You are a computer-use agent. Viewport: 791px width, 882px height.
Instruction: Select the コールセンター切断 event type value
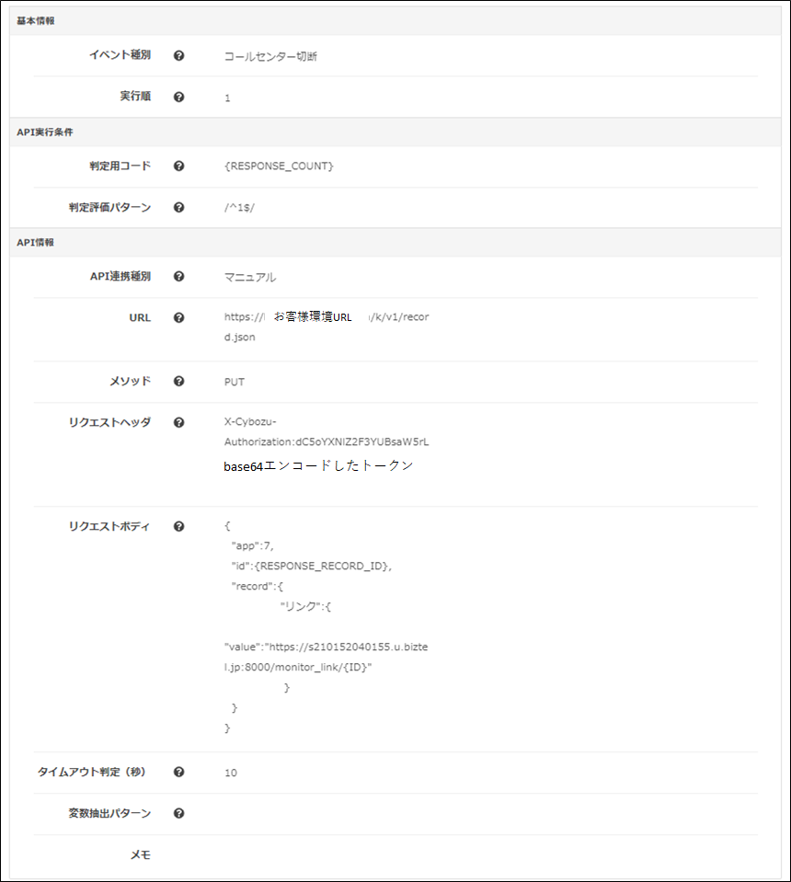click(x=270, y=56)
